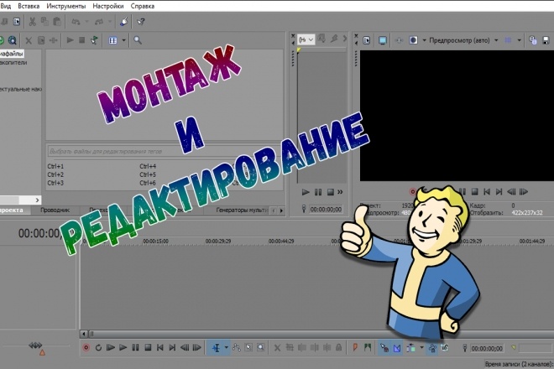Image resolution: width=554 pixels, height=369 pixels.
Task: Open the Redo history dropdown arrow
Action: (x=110, y=22)
